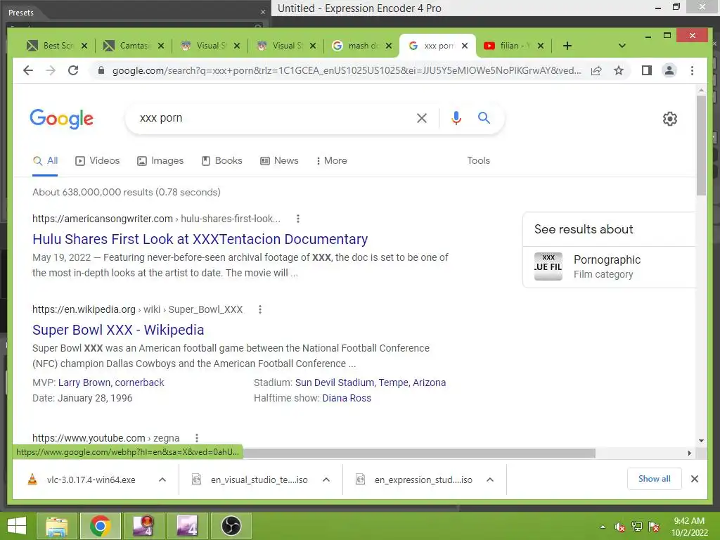This screenshot has height=540, width=720.
Task: Switch to the mash d Google tab
Action: coord(362,46)
